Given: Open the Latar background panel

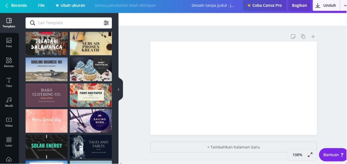Looking at the screenshot, I should coord(9,142).
